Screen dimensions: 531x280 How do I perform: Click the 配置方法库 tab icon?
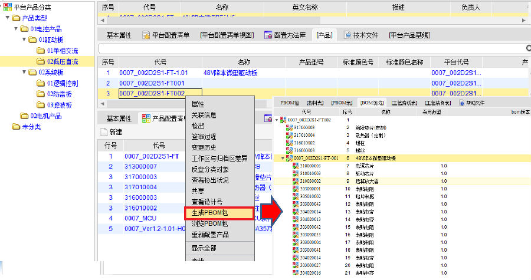pyautogui.click(x=268, y=35)
